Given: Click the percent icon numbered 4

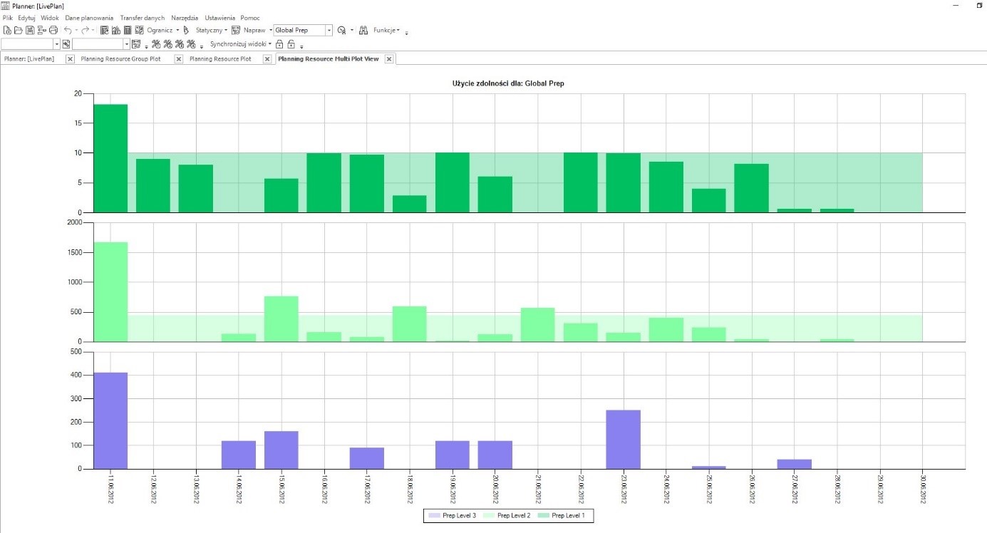Looking at the screenshot, I should 191,44.
